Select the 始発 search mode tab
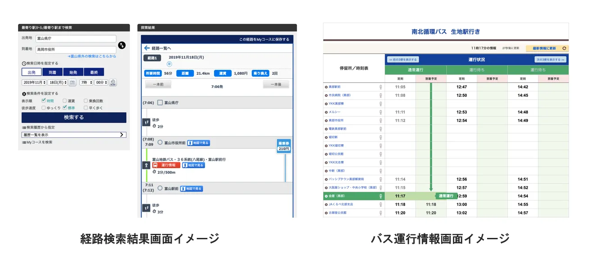The height and width of the screenshot is (269, 593). coord(73,72)
